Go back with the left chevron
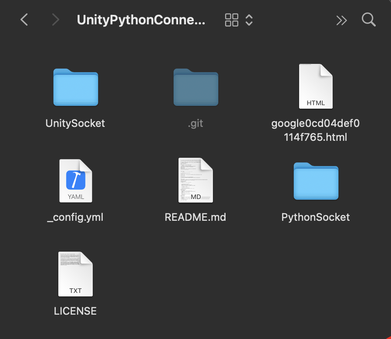This screenshot has height=339, width=391. coord(24,20)
